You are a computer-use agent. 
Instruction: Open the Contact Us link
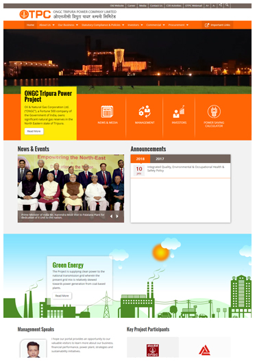click(156, 5)
